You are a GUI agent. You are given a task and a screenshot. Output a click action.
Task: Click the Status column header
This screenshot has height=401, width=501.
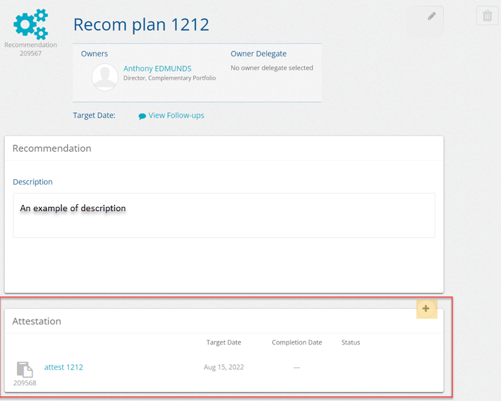[351, 343]
